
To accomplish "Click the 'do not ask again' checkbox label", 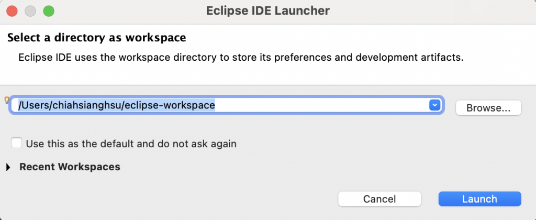I will coord(131,144).
